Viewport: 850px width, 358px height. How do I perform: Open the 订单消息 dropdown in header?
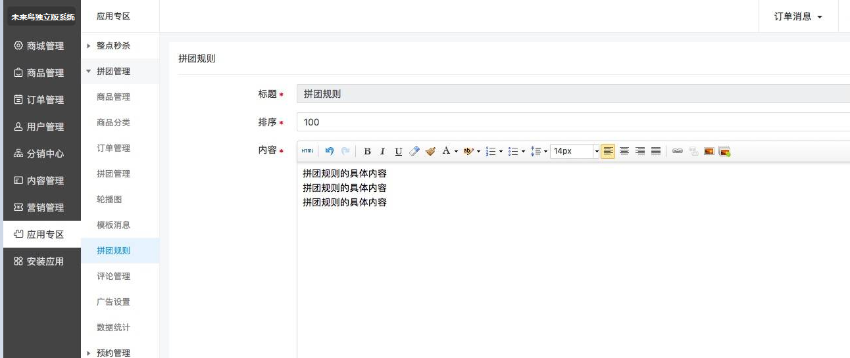tap(798, 16)
